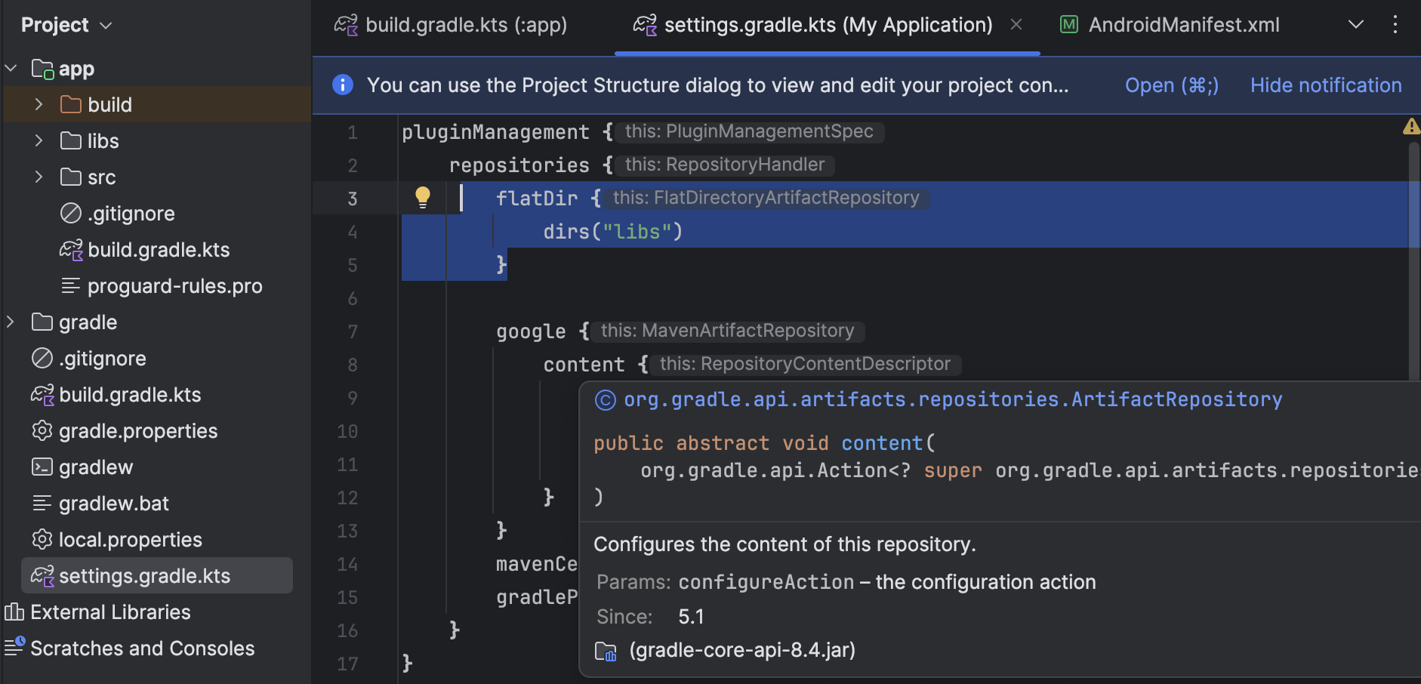Image resolution: width=1421 pixels, height=684 pixels.
Task: Click the build folder icon
Action: (71, 104)
